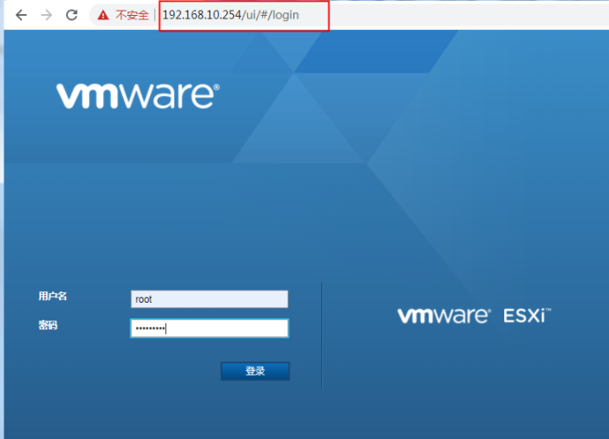Click the browser forward arrow

pos(46,15)
